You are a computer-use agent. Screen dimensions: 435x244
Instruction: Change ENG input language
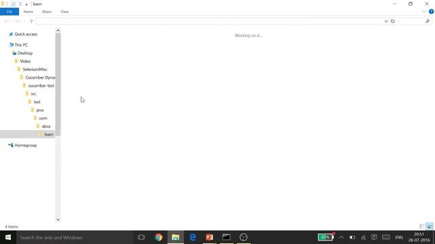tap(399, 237)
